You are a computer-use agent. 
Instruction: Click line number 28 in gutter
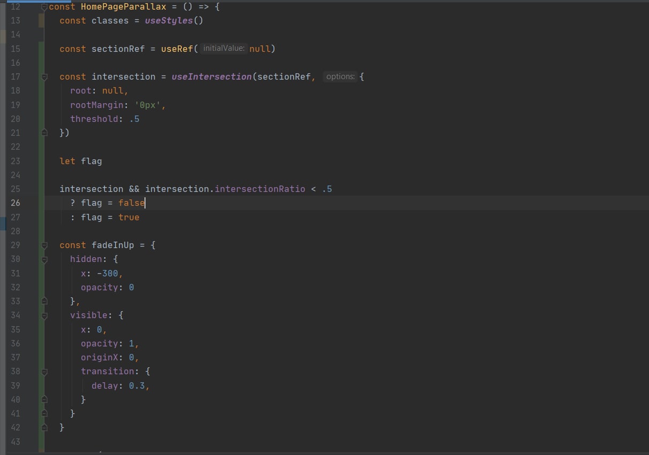[x=15, y=231]
